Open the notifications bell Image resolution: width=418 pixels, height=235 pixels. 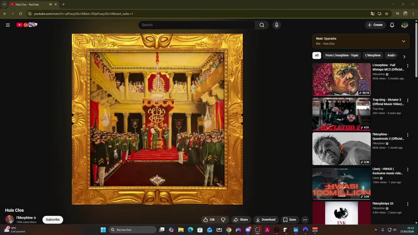392,25
